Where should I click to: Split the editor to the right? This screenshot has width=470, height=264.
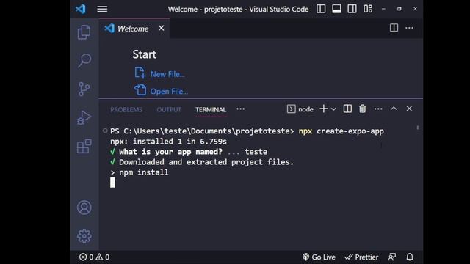394,28
